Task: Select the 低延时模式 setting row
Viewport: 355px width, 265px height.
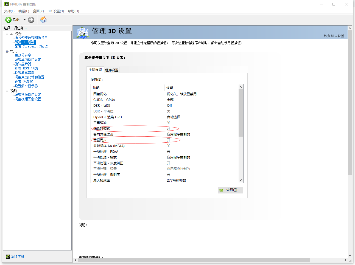Action: (x=164, y=129)
